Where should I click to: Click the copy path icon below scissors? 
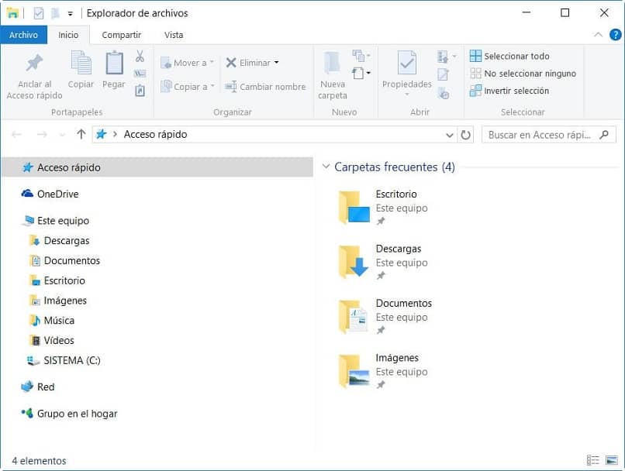coord(140,74)
